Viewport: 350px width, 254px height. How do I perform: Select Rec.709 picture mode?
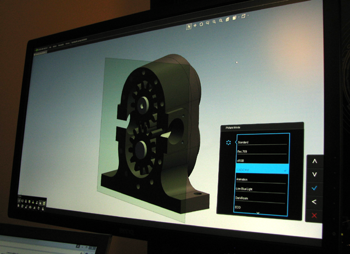coord(262,150)
